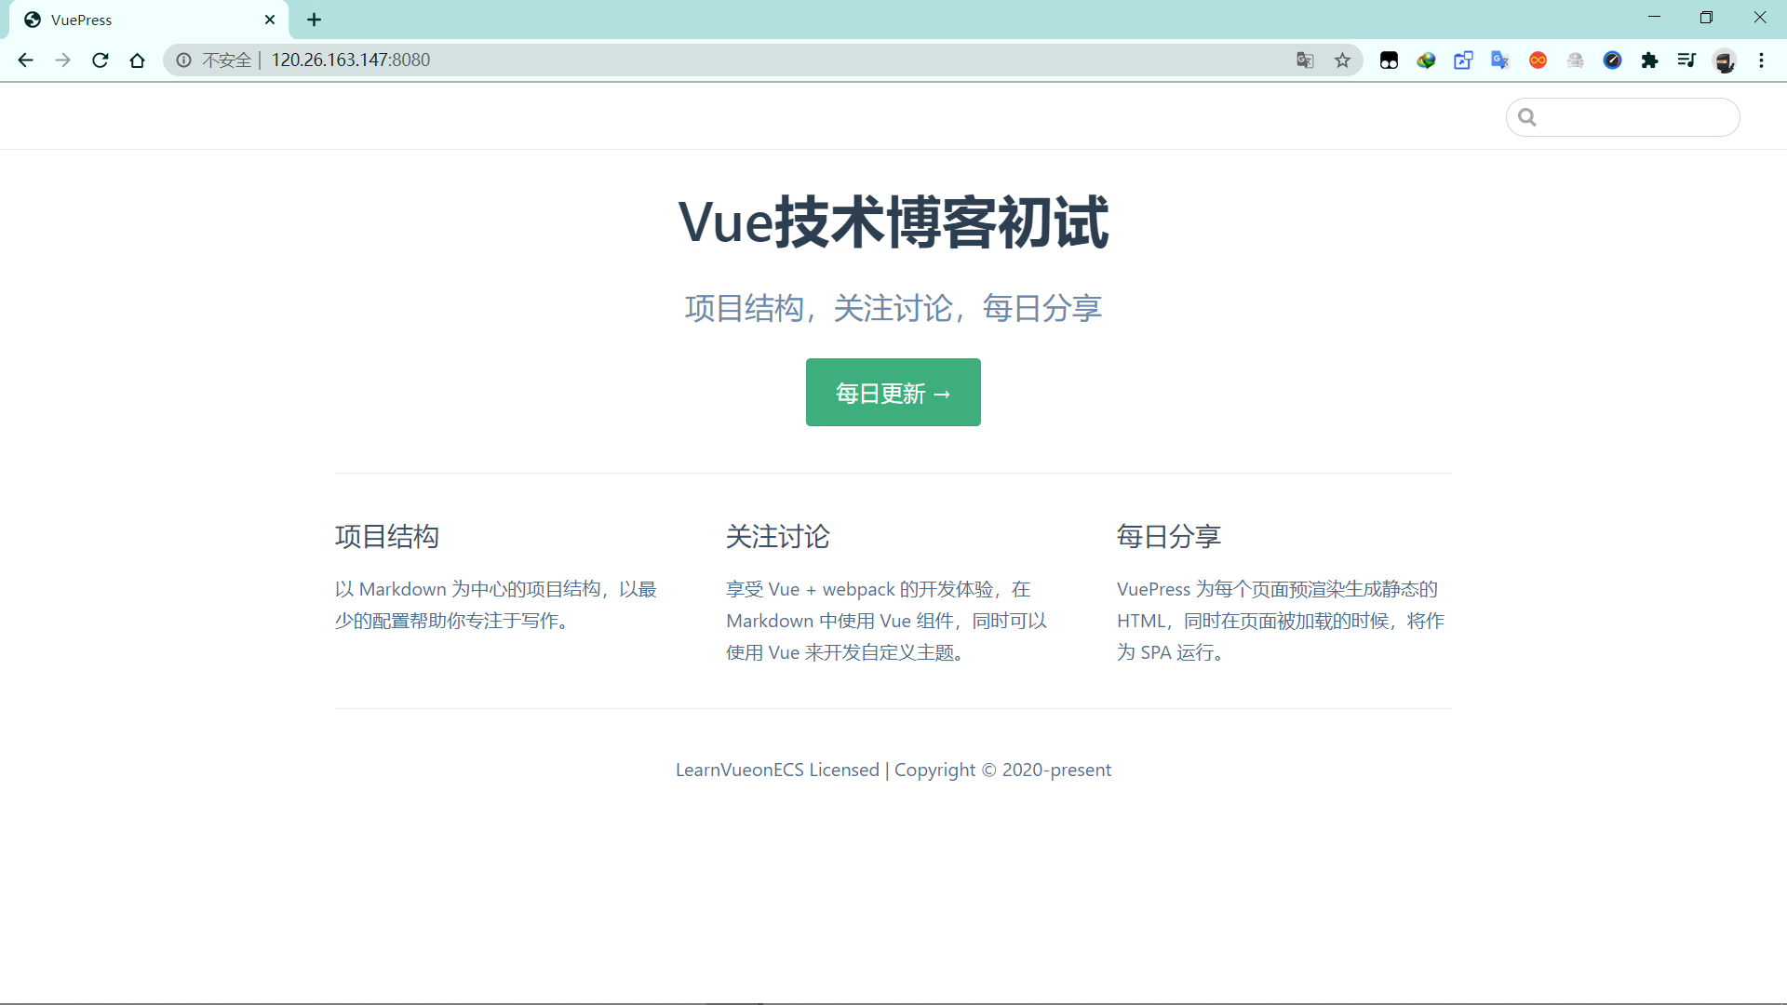Image resolution: width=1787 pixels, height=1005 pixels.
Task: Open the Internet Download Manager extension icon
Action: pyautogui.click(x=1426, y=60)
